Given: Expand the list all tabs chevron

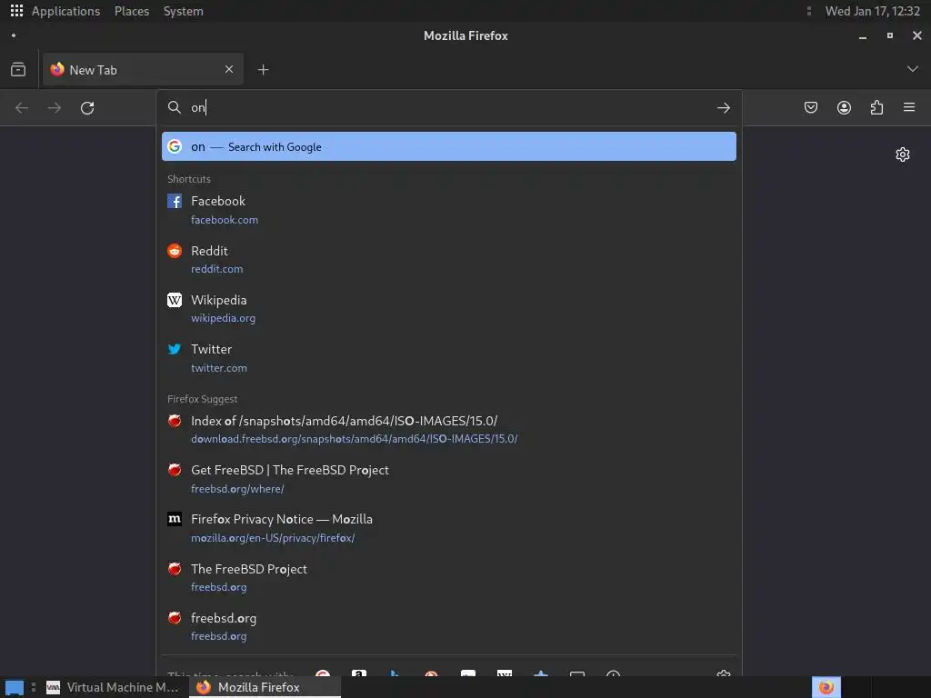Looking at the screenshot, I should (x=913, y=69).
